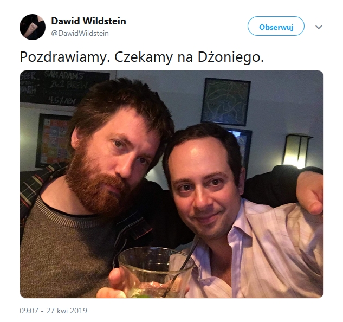Select the word Dżoniego in the tweet

230,57
